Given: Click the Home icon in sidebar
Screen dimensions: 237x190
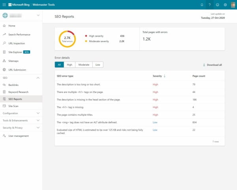Looking at the screenshot, I should (4, 26).
